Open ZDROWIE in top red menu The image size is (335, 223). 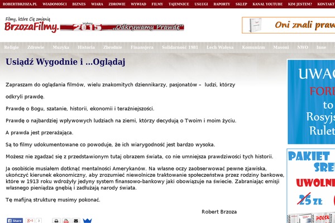tap(117, 4)
